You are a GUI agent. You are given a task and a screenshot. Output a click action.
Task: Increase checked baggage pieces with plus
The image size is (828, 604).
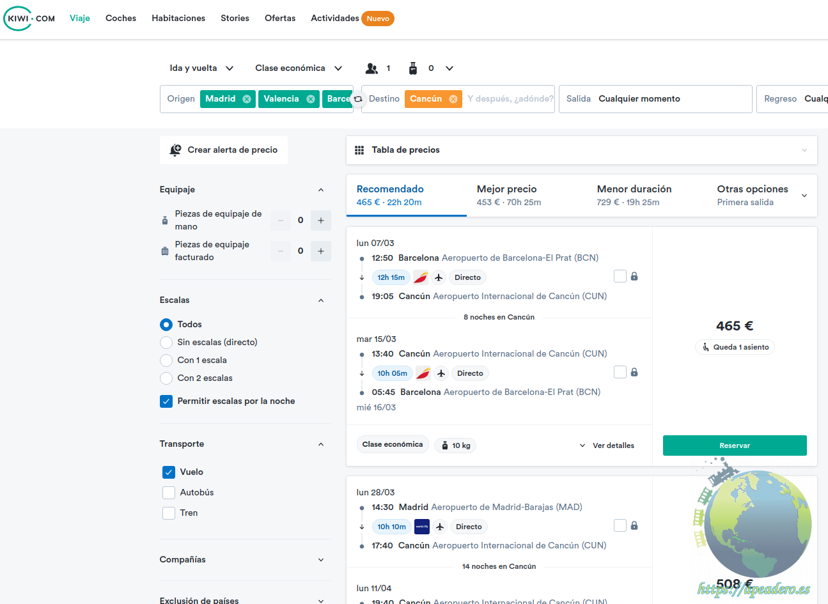pyautogui.click(x=321, y=251)
